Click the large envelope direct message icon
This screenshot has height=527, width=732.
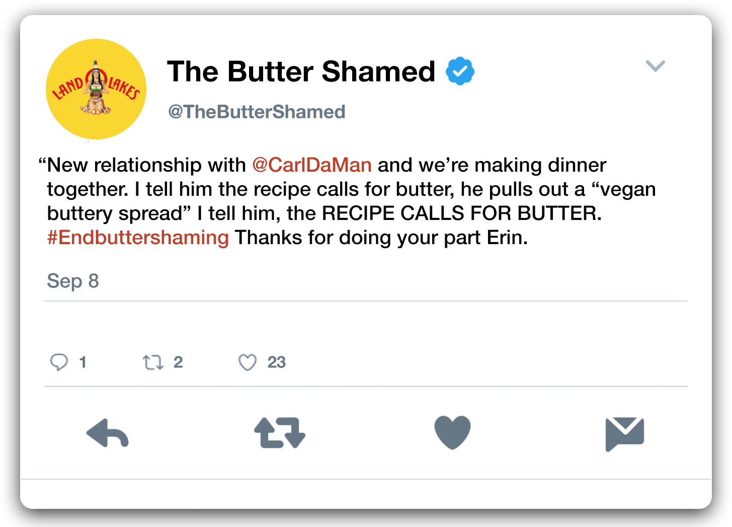(624, 433)
